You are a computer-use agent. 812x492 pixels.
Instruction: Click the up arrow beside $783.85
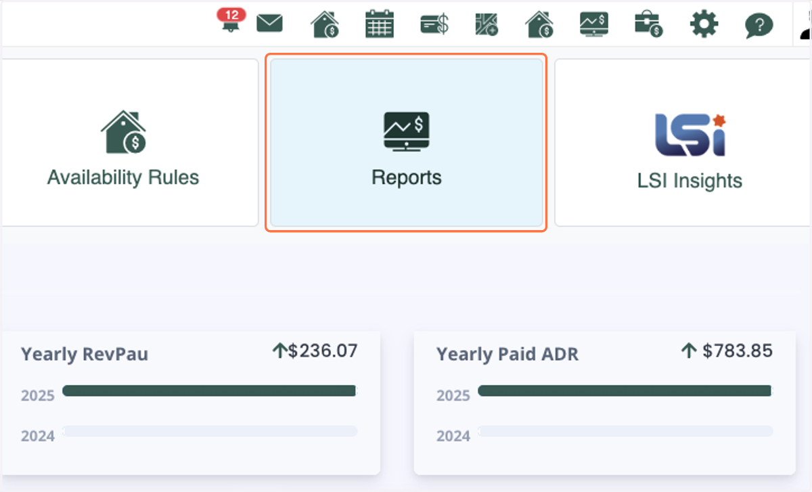point(689,351)
